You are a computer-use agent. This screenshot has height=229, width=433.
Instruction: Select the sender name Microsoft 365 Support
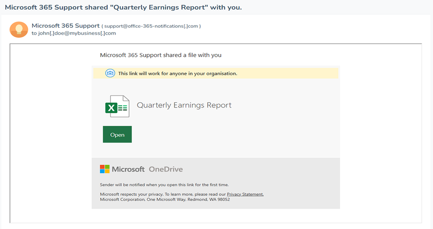[x=65, y=26]
